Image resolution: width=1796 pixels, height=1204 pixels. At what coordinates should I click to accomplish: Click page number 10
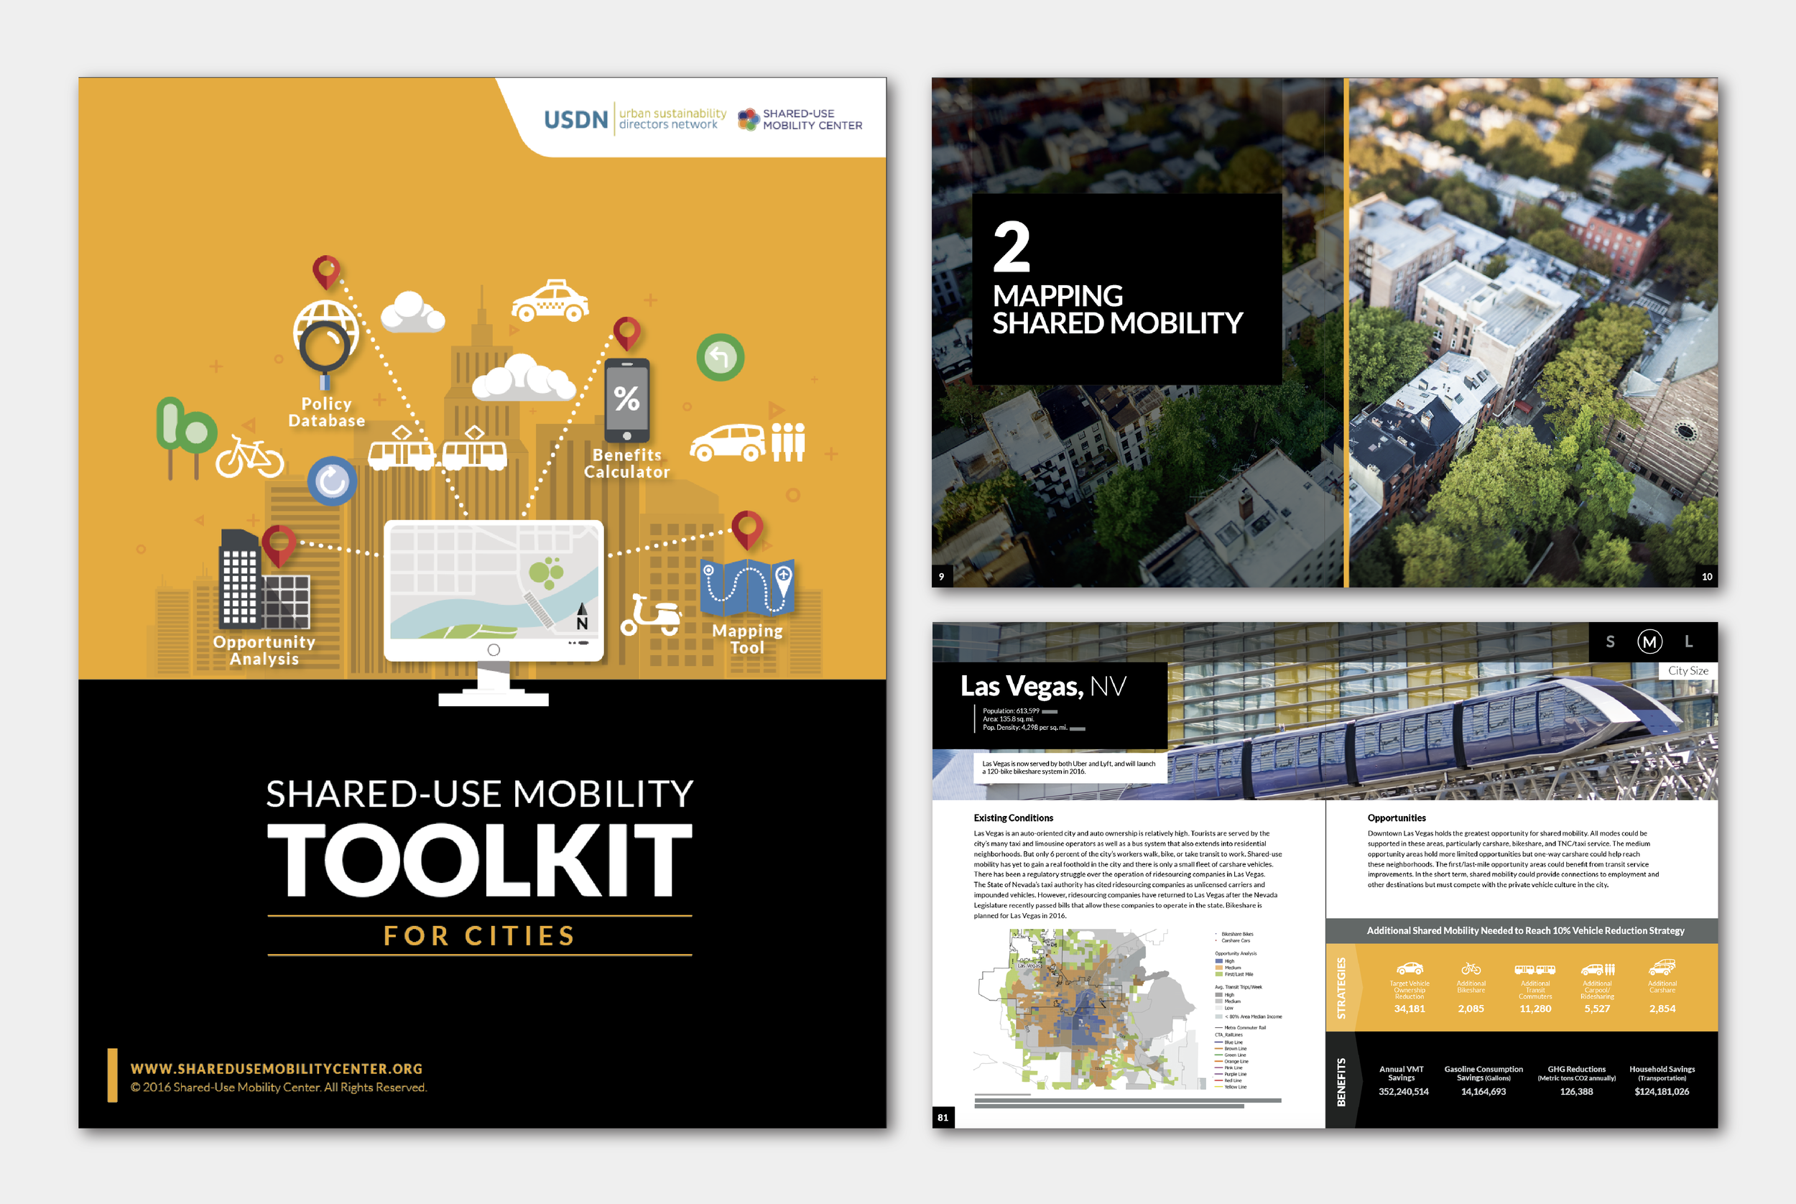point(1707,577)
